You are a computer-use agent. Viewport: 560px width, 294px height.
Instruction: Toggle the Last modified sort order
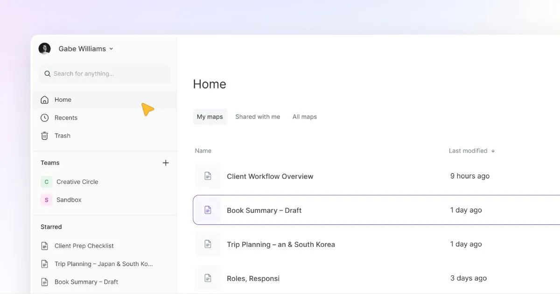492,150
